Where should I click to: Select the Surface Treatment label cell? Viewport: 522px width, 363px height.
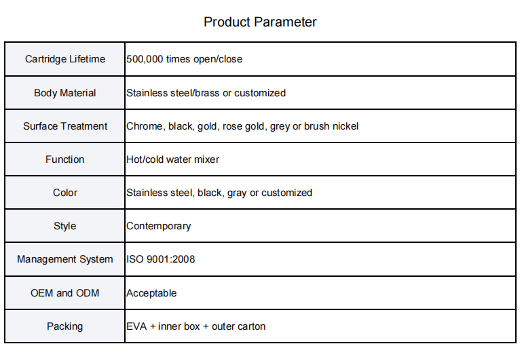(65, 126)
